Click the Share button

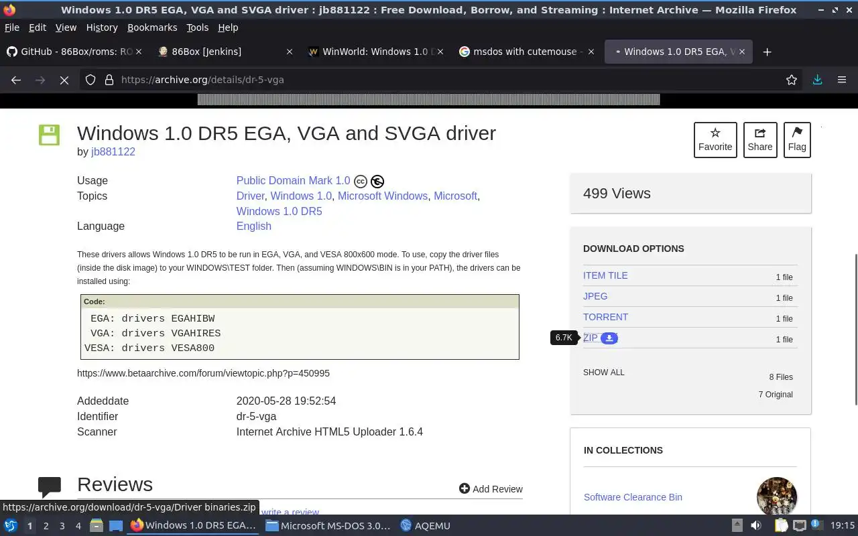pyautogui.click(x=760, y=140)
